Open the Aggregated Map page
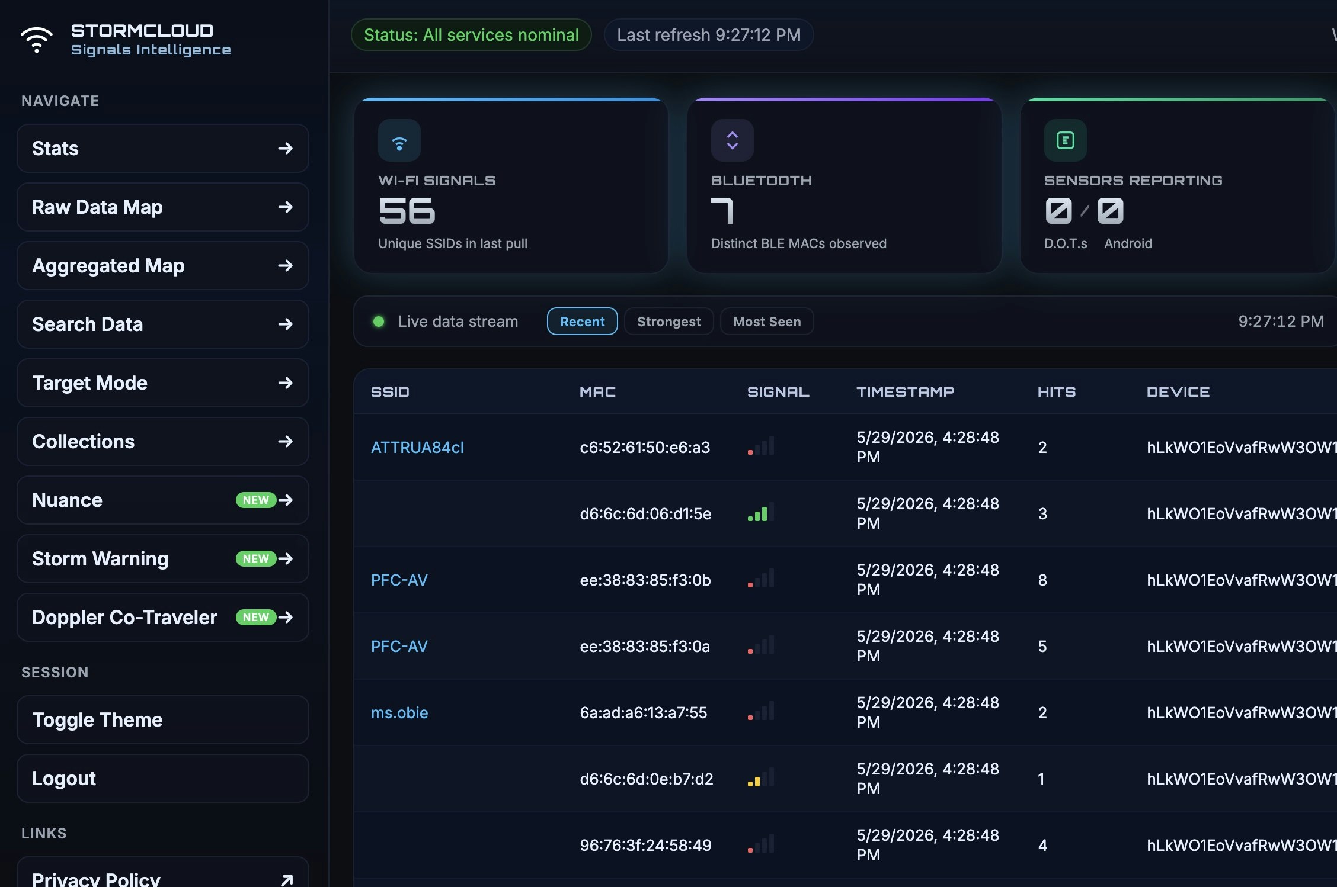The width and height of the screenshot is (1337, 887). (x=163, y=265)
